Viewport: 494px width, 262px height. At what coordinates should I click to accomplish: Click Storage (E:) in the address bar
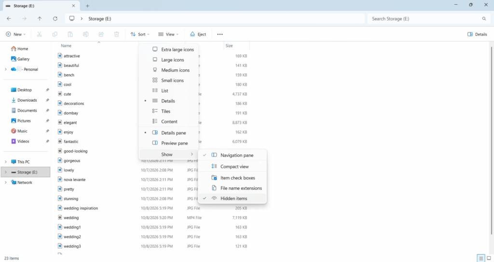click(x=99, y=19)
